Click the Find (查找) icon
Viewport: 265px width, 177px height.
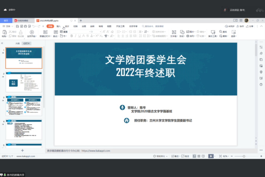[x=220, y=32]
